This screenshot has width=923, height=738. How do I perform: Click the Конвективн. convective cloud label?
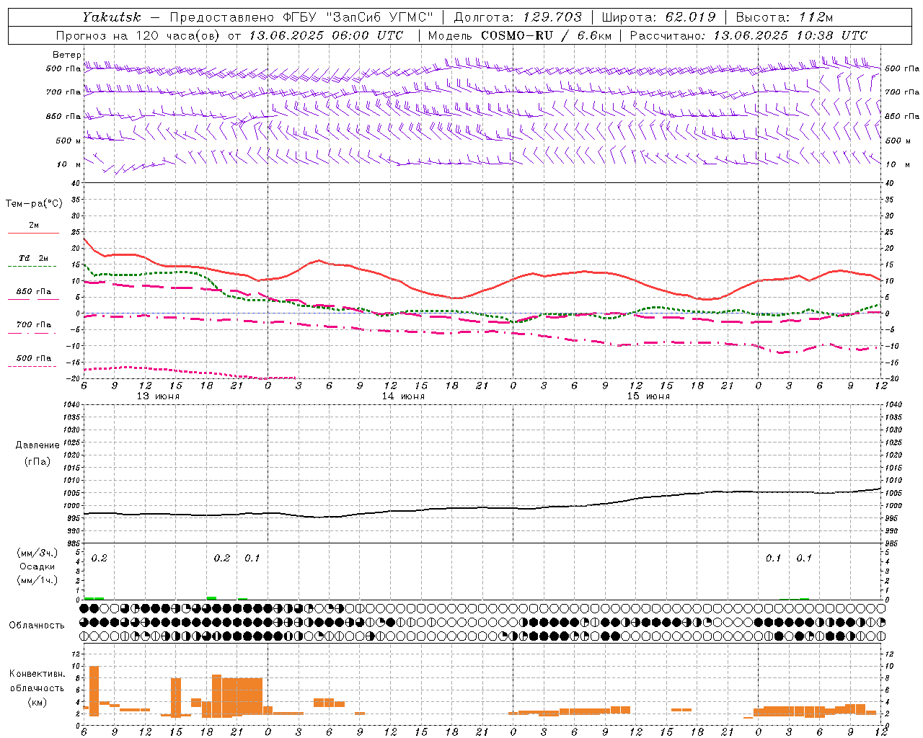[x=37, y=674]
